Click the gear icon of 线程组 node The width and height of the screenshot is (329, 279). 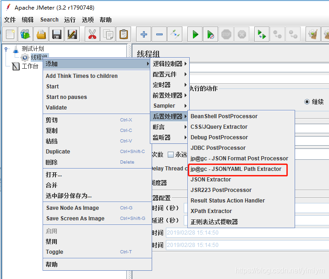pyautogui.click(x=25, y=57)
